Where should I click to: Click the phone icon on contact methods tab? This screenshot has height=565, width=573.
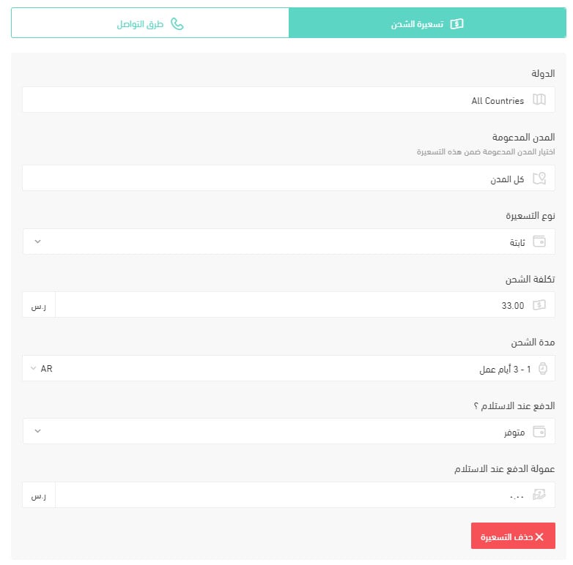click(177, 24)
